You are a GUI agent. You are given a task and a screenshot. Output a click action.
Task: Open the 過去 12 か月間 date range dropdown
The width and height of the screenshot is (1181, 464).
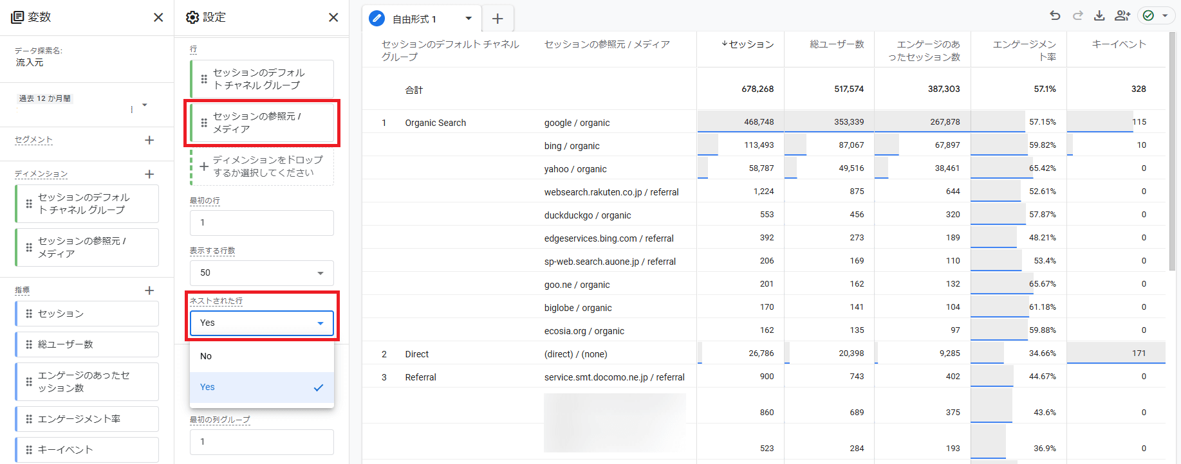pyautogui.click(x=144, y=105)
